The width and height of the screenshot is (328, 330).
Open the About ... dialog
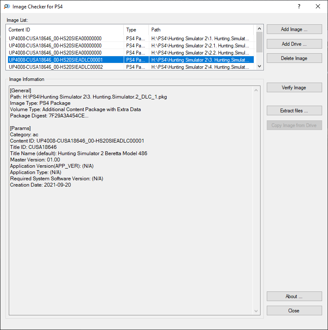coord(294,296)
